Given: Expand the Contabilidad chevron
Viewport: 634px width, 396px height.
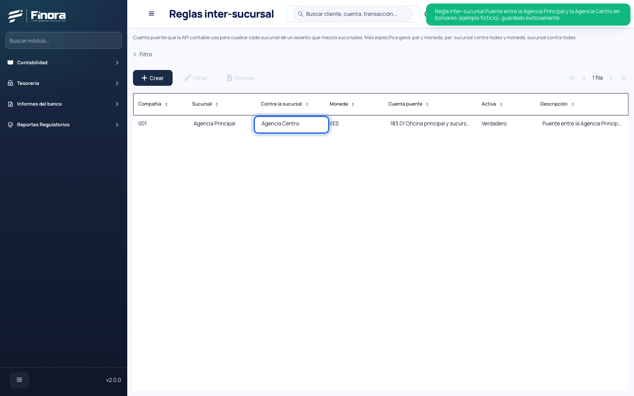Looking at the screenshot, I should (x=117, y=63).
